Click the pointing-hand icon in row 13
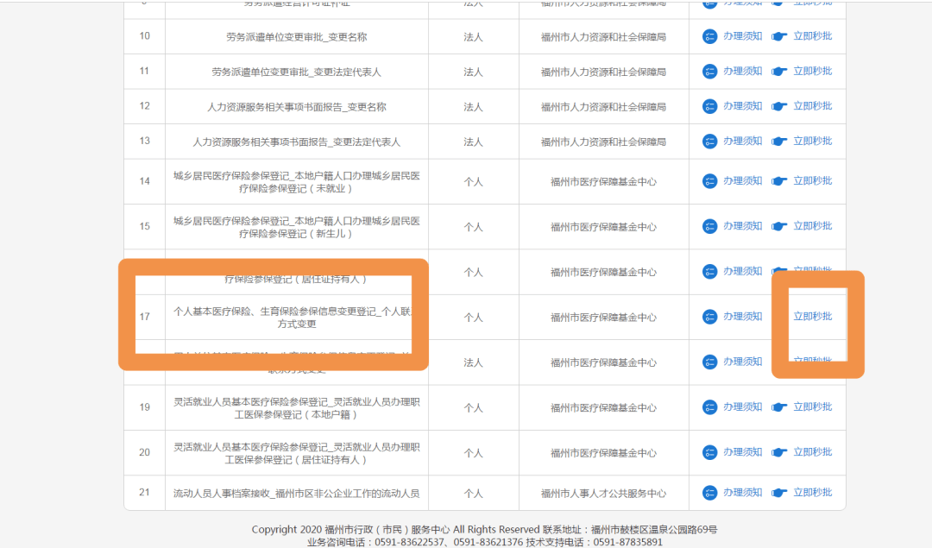The height and width of the screenshot is (548, 932). 779,142
